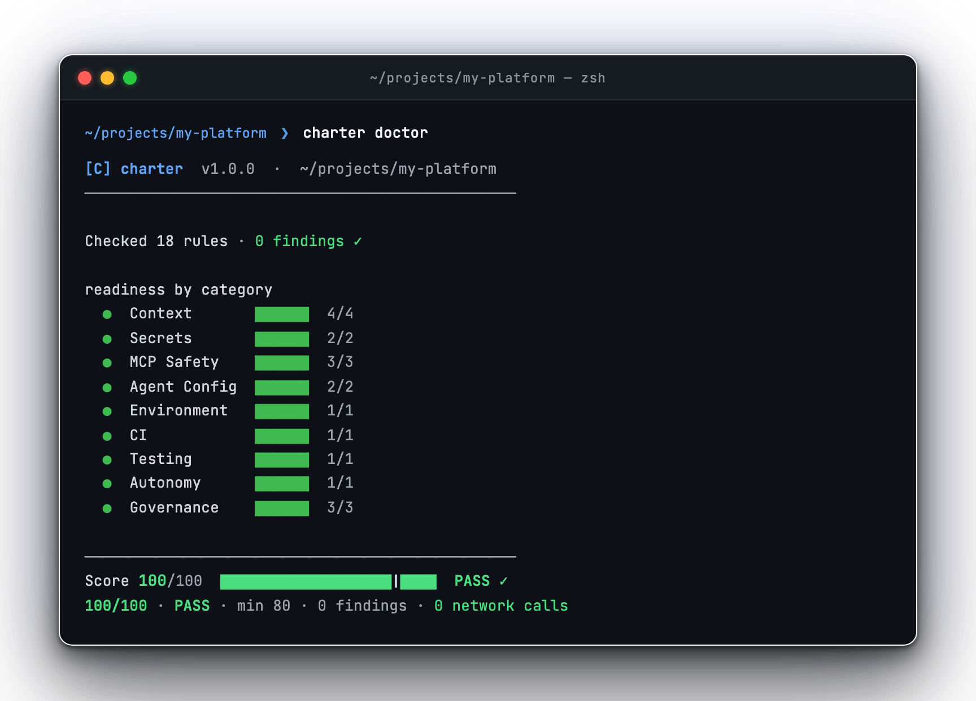Click the '1/1' score in Environment row
976x701 pixels.
pyautogui.click(x=340, y=410)
